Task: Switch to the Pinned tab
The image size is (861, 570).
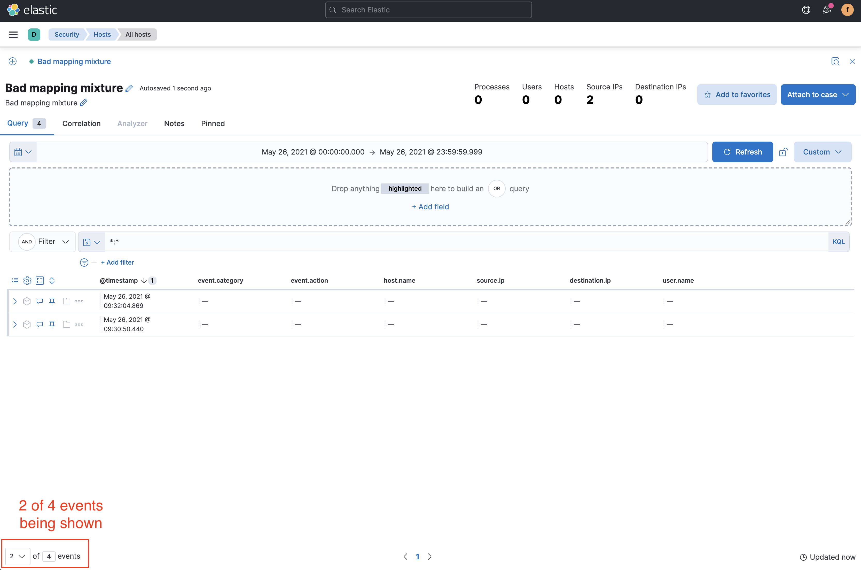Action: point(213,124)
